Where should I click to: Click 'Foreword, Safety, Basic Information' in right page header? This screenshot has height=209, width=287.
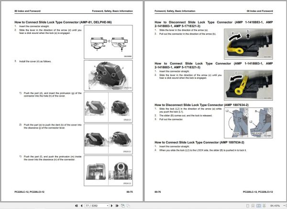point(175,11)
